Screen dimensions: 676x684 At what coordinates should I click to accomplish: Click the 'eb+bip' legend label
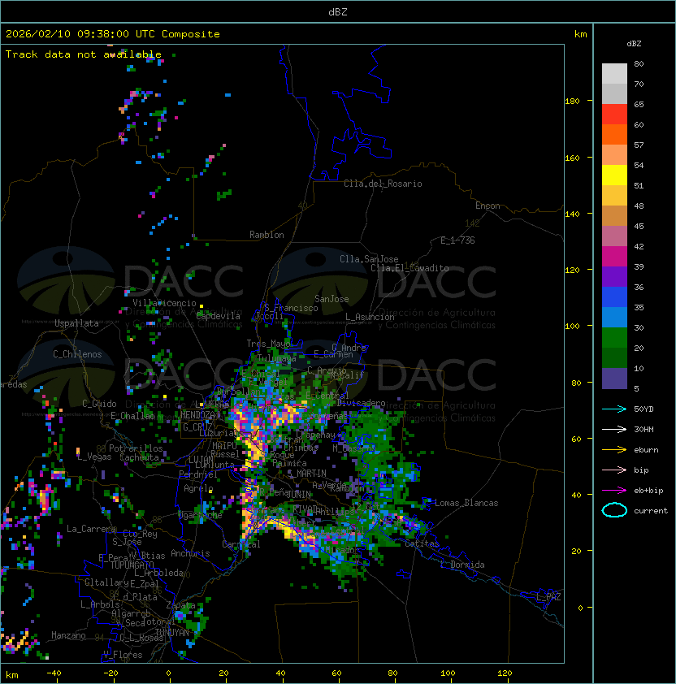[x=648, y=491]
